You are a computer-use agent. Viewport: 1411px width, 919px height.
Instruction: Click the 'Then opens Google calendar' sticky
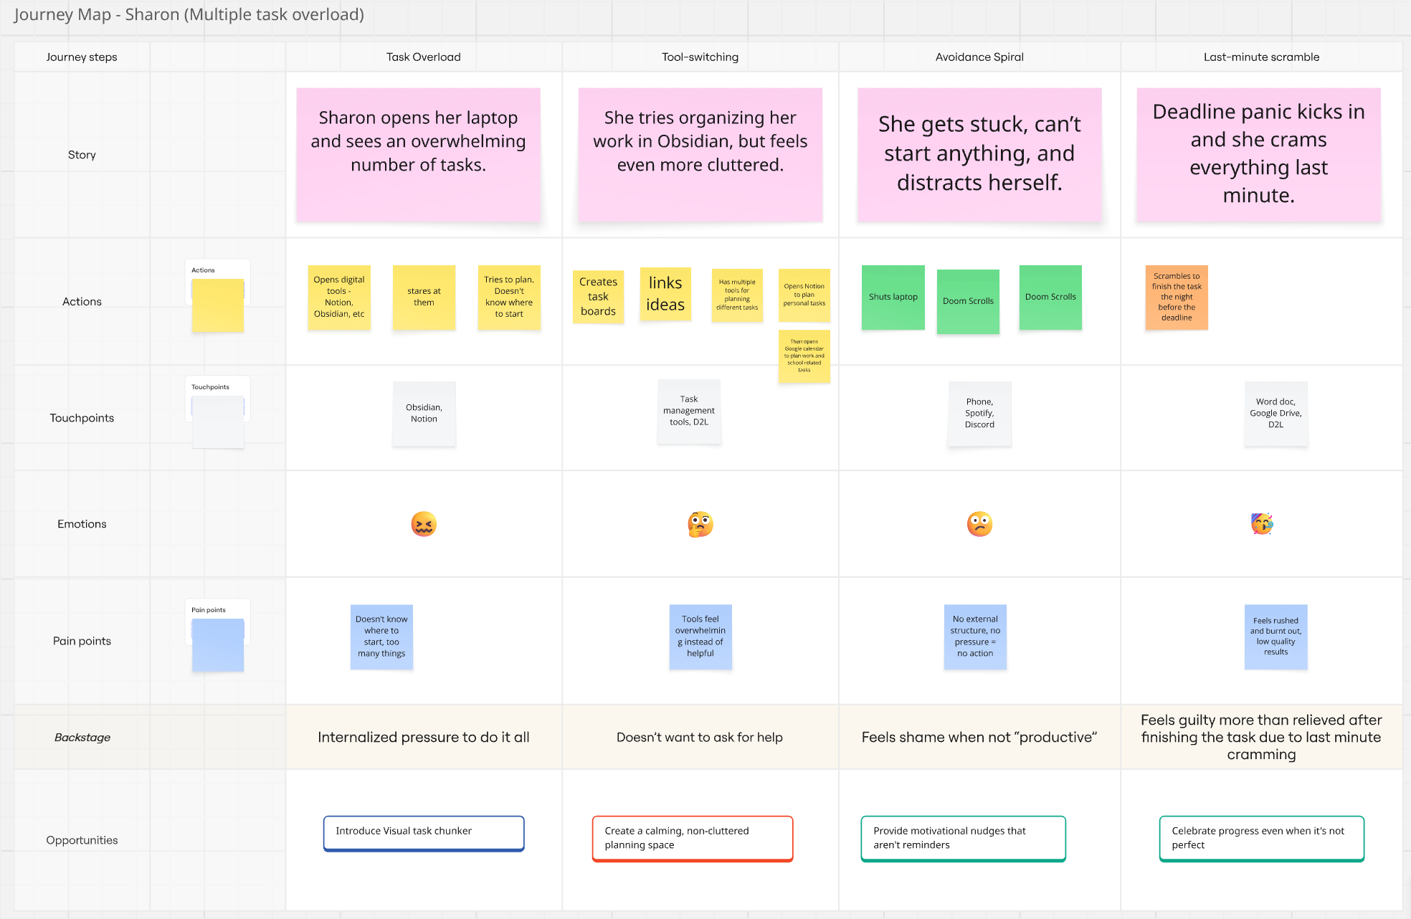804,356
